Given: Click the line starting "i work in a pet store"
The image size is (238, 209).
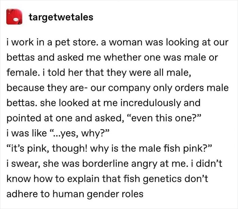Looking at the screenshot, I should coord(118,42).
